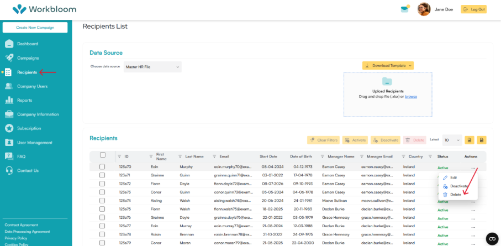Open Company Information briefcase icon
The height and width of the screenshot is (246, 501).
click(9, 114)
